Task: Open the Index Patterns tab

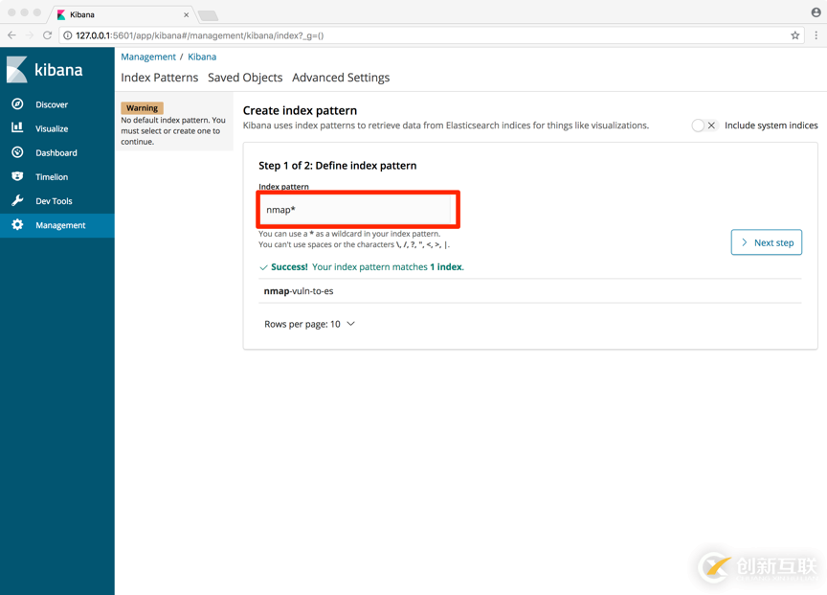Action: (x=159, y=78)
